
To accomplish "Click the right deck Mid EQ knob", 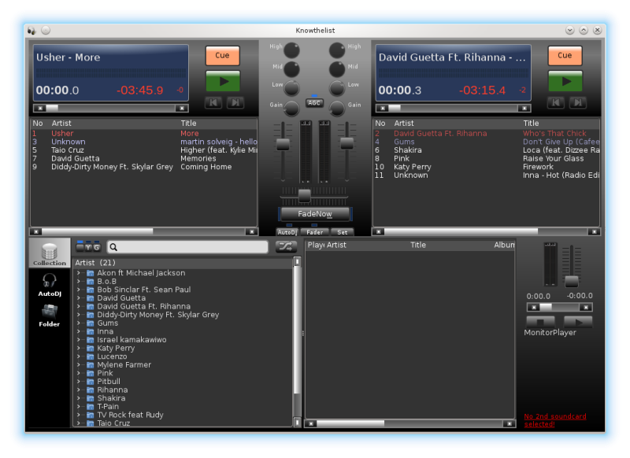I will (337, 69).
